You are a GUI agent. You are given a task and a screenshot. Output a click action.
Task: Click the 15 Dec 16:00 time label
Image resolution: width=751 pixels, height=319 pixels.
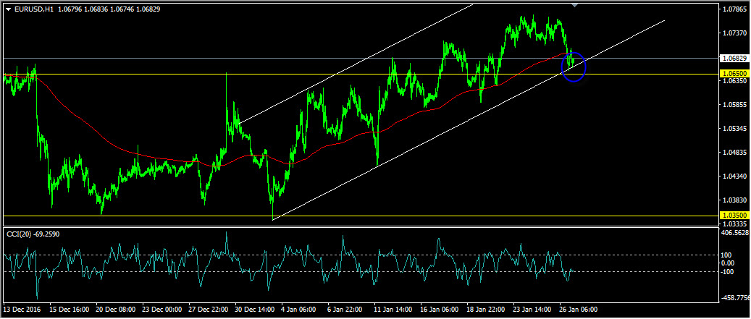coord(68,310)
